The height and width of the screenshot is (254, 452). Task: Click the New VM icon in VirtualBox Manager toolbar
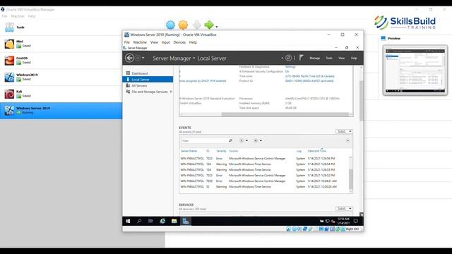pos(170,25)
